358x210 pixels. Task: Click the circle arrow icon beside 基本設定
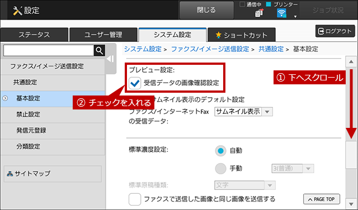5,98
